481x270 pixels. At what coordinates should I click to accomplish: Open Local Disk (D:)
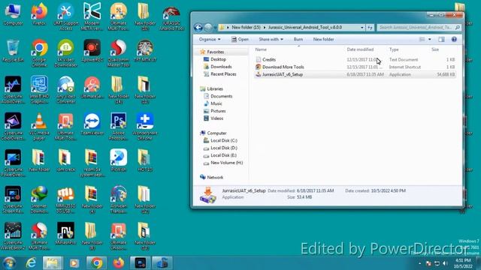tap(224, 148)
